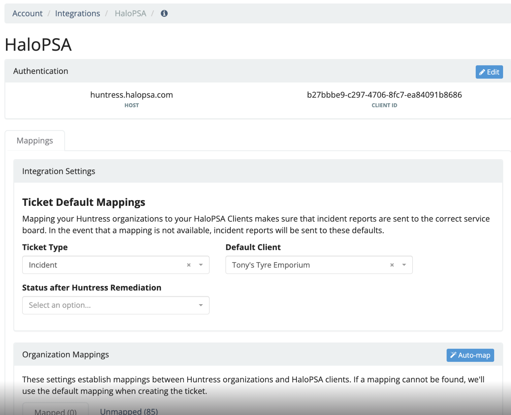Click the Organization Mappings header text
This screenshot has width=511, height=415.
(66, 355)
